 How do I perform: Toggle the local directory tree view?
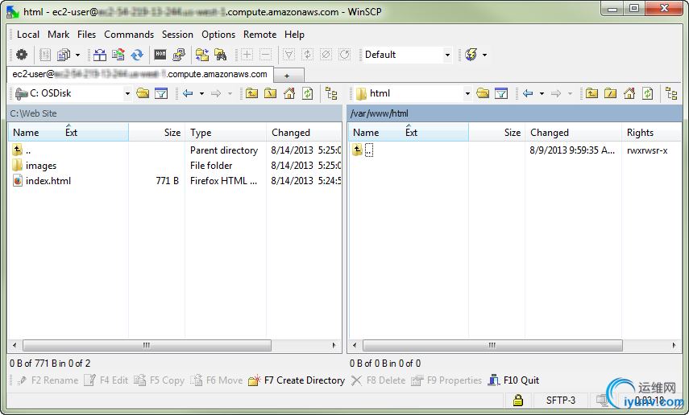(331, 93)
